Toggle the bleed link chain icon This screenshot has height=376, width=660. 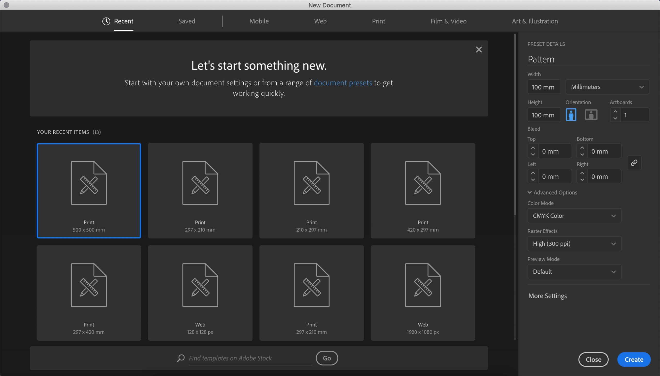tap(634, 163)
